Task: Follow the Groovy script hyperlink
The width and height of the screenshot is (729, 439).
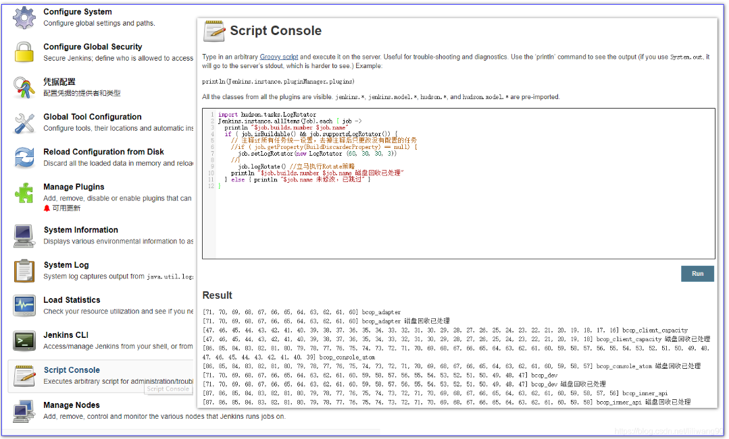Action: coord(279,57)
